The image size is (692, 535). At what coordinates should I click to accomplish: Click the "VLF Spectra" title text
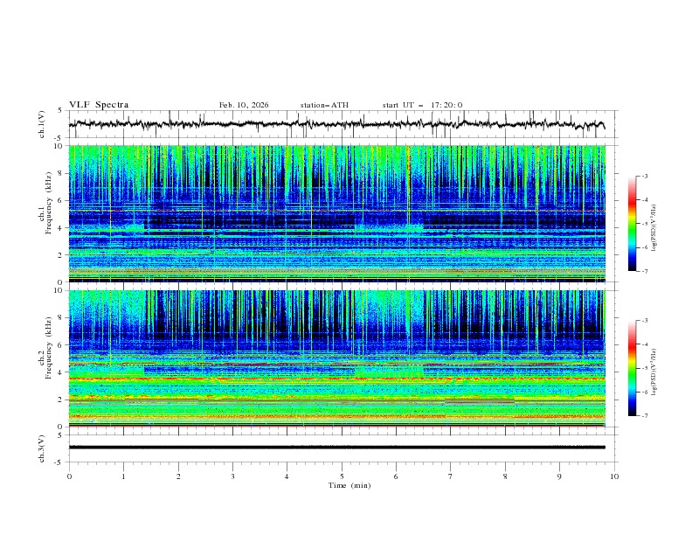tap(99, 105)
